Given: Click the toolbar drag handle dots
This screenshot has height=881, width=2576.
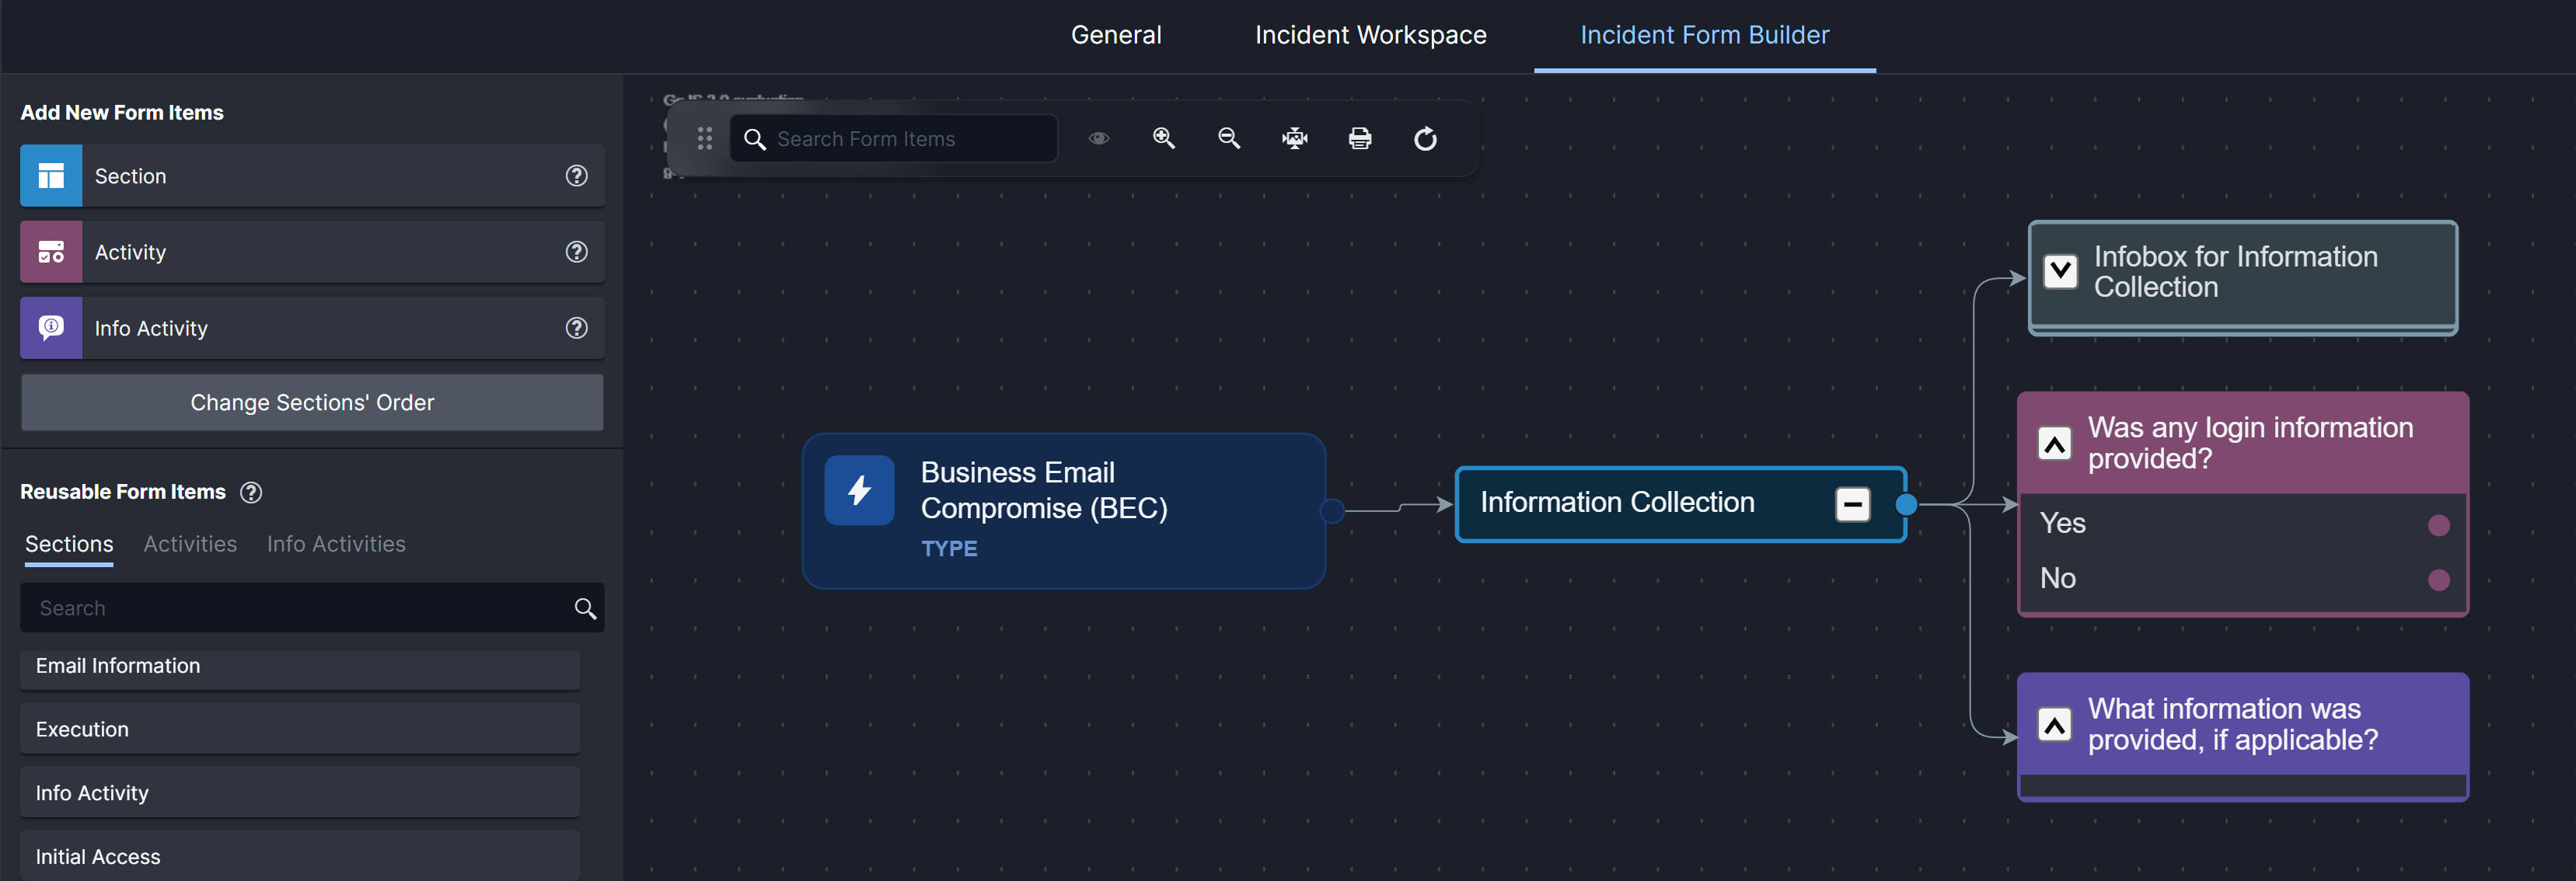Looking at the screenshot, I should 704,138.
